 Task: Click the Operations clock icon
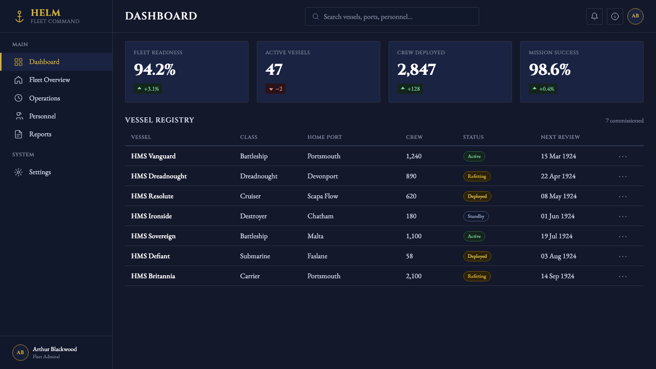[18, 98]
